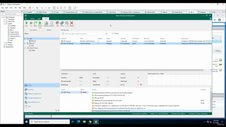Run an Active Full backup
The width and height of the screenshot is (226, 127).
(40, 25)
